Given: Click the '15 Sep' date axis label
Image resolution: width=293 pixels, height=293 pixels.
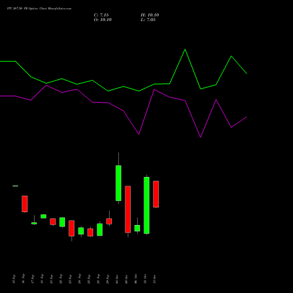Looking at the screenshot, I should 13,279.
